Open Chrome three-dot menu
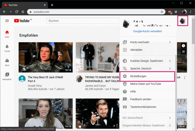 (x=191, y=12)
